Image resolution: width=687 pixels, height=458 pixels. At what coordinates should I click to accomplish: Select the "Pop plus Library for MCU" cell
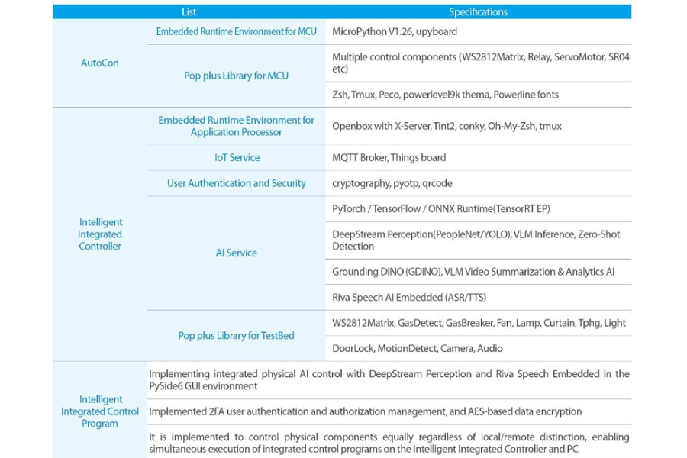click(236, 76)
